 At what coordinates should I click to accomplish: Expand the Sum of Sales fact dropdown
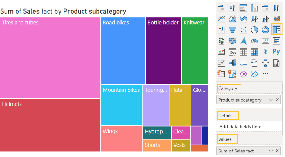271,151
